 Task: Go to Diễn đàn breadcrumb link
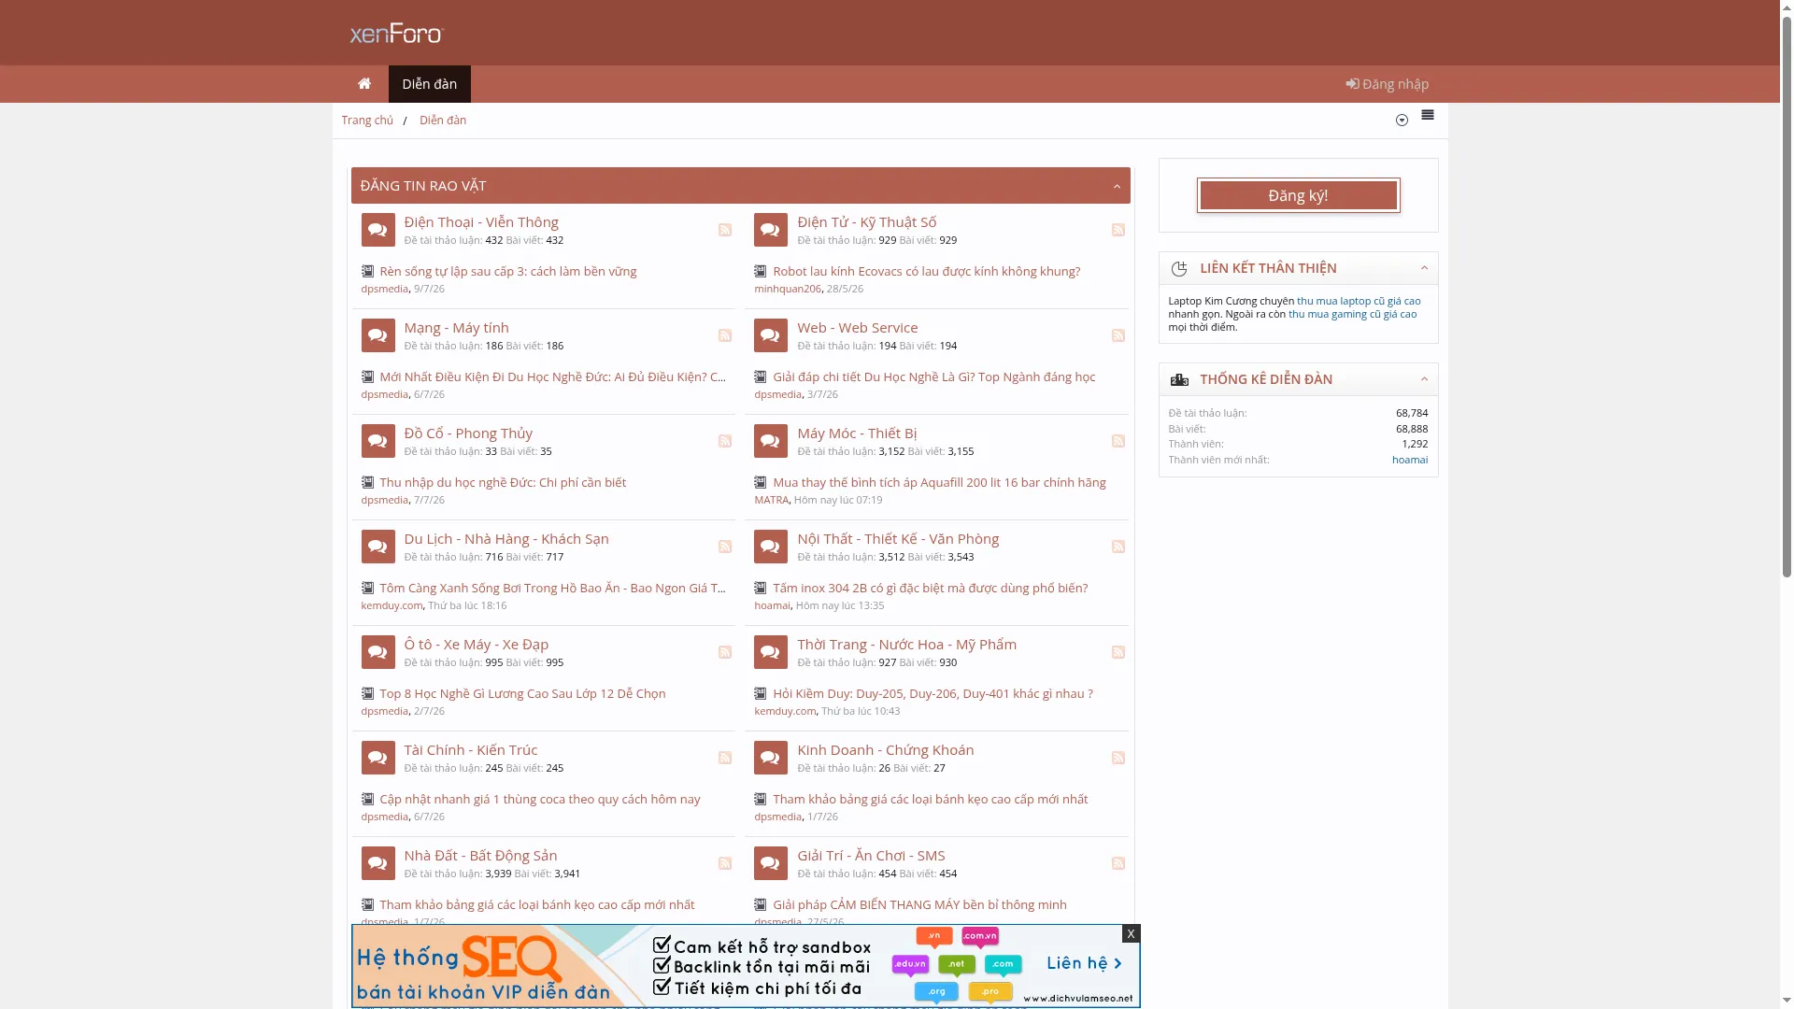[x=443, y=121]
